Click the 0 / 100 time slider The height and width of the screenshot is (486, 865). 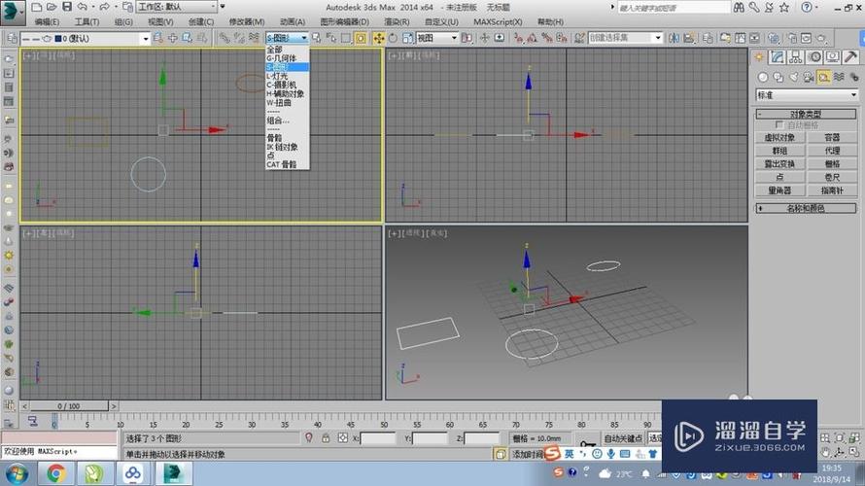(x=69, y=406)
